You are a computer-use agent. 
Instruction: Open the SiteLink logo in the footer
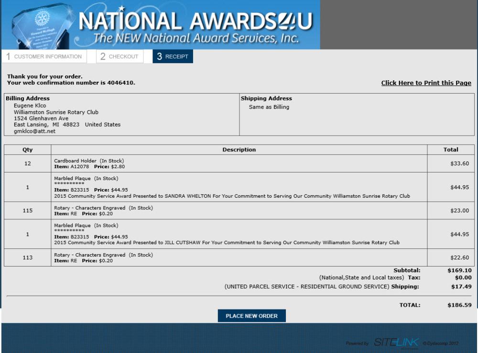click(x=396, y=342)
